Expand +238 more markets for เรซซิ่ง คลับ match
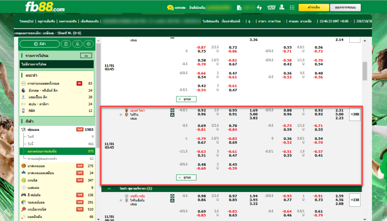 click(354, 200)
